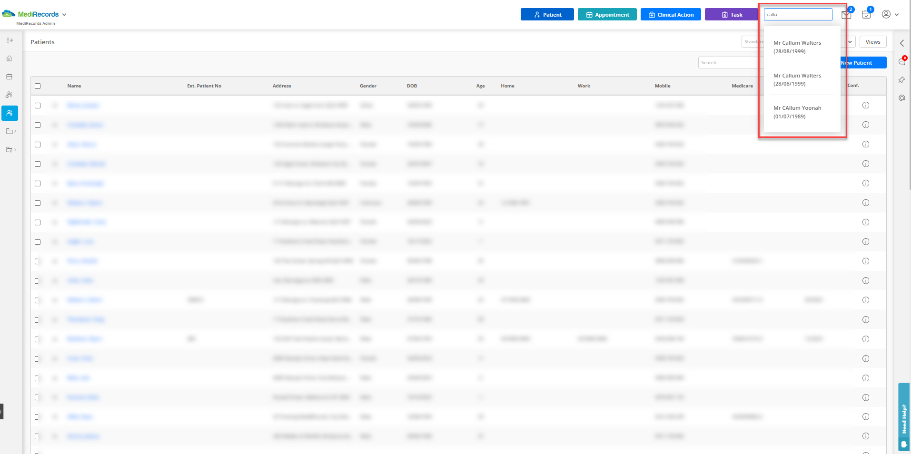The image size is (911, 454).
Task: Sort by the Address column header
Action: [x=282, y=86]
